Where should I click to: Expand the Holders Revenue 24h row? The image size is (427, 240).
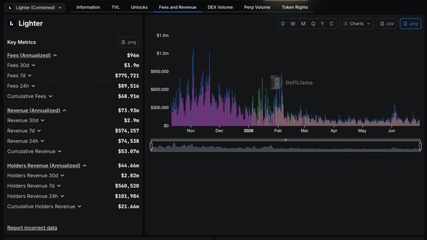[62, 197]
